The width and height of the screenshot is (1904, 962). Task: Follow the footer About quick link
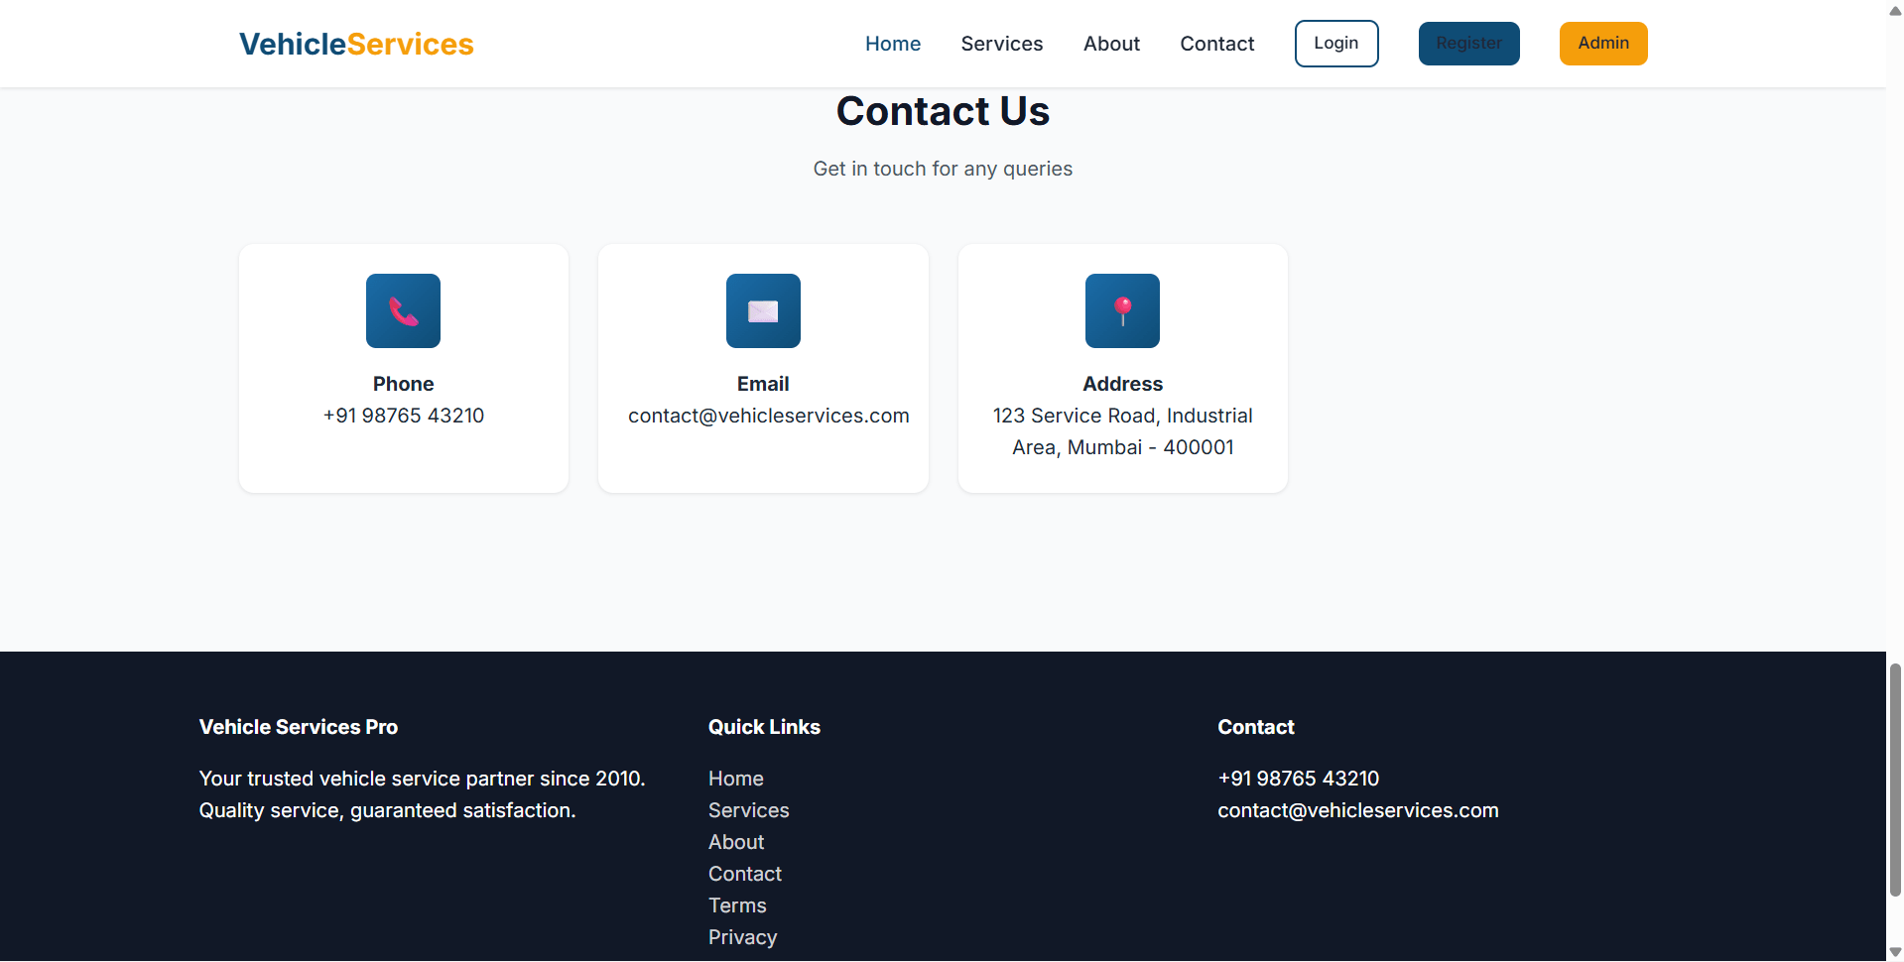click(x=736, y=842)
